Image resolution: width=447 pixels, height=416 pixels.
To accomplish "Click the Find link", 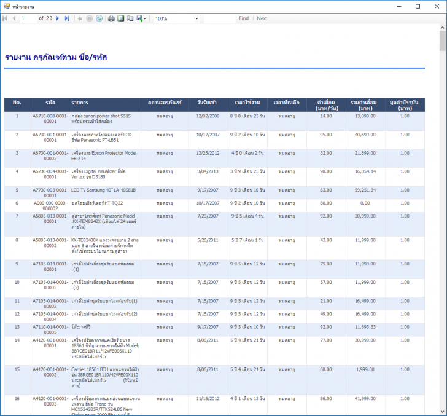I will tap(244, 18).
